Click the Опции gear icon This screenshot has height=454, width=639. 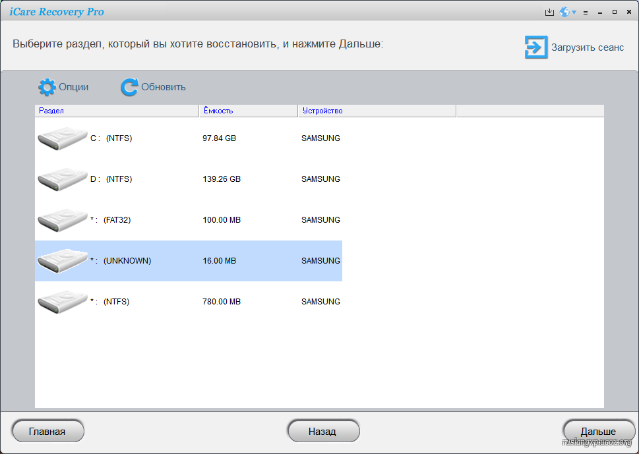point(47,87)
